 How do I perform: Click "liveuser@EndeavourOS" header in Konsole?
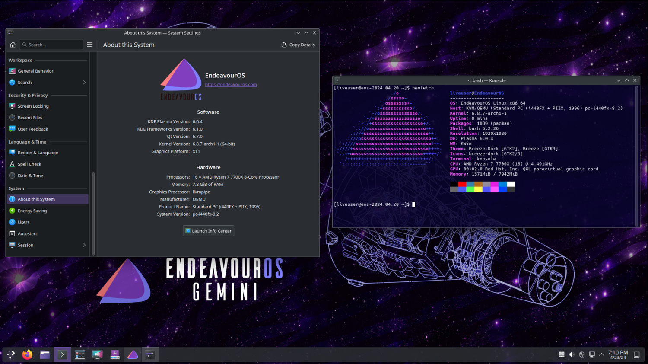pos(477,93)
